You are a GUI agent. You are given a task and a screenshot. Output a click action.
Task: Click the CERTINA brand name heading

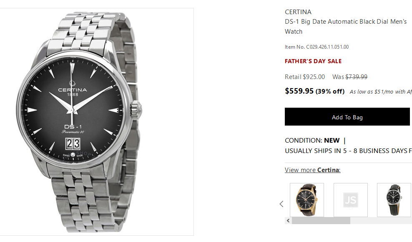pyautogui.click(x=298, y=12)
